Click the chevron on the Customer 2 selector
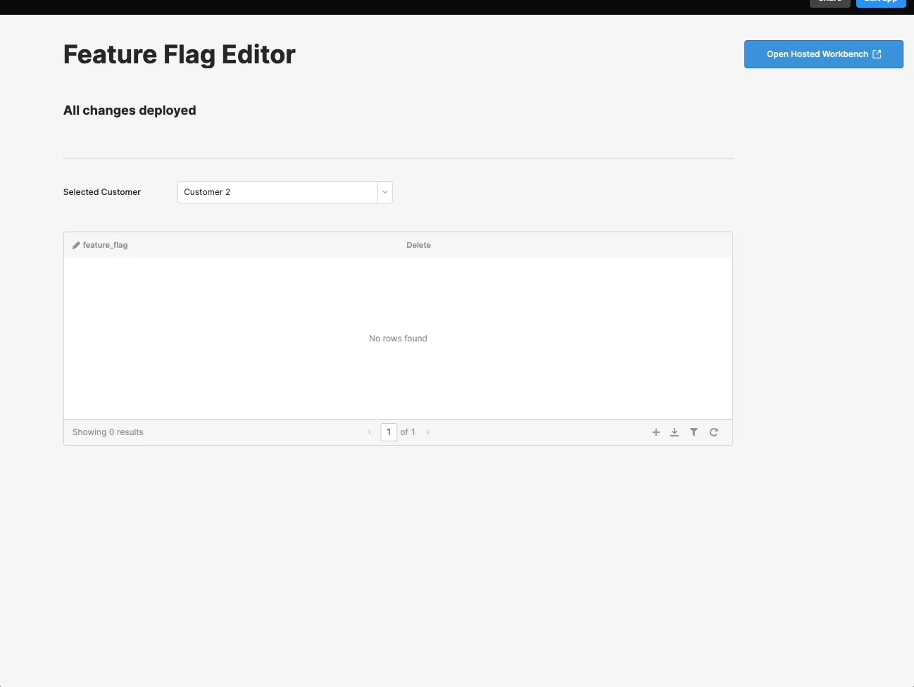The height and width of the screenshot is (687, 914). (x=384, y=191)
